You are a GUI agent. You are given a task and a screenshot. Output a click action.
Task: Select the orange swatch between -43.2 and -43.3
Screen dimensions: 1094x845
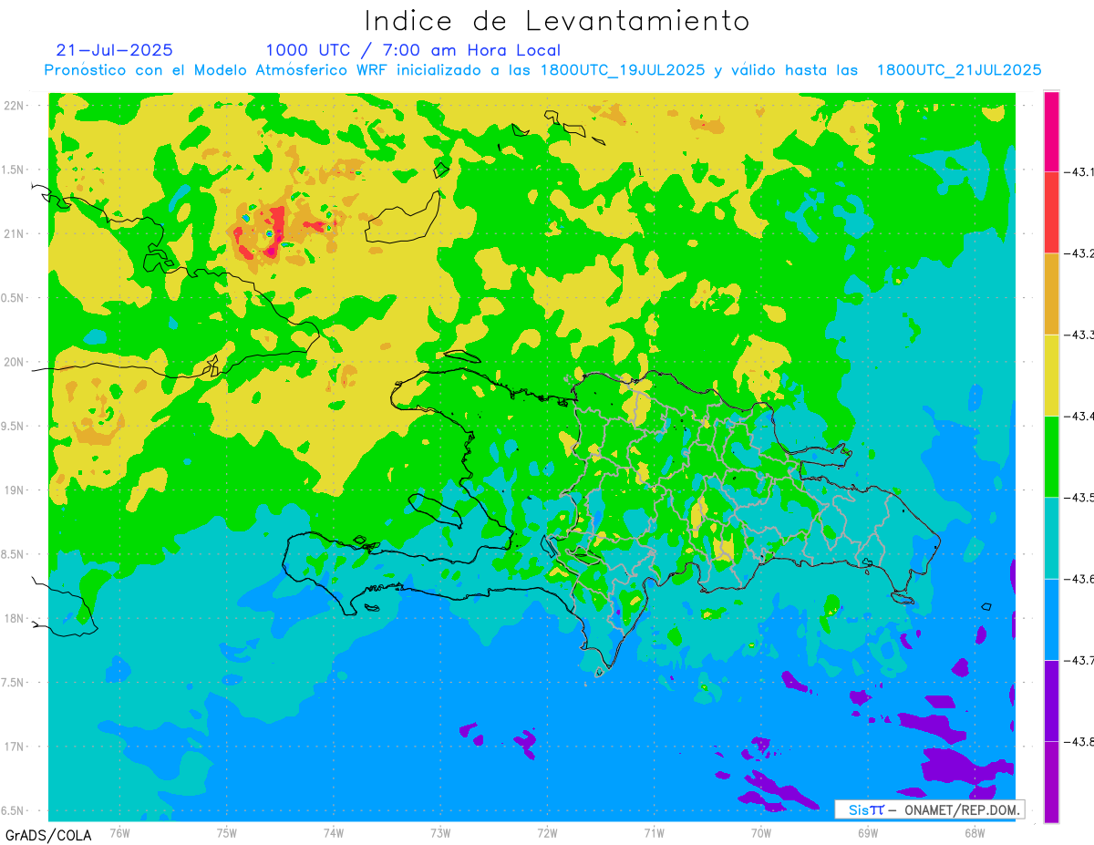point(1051,294)
